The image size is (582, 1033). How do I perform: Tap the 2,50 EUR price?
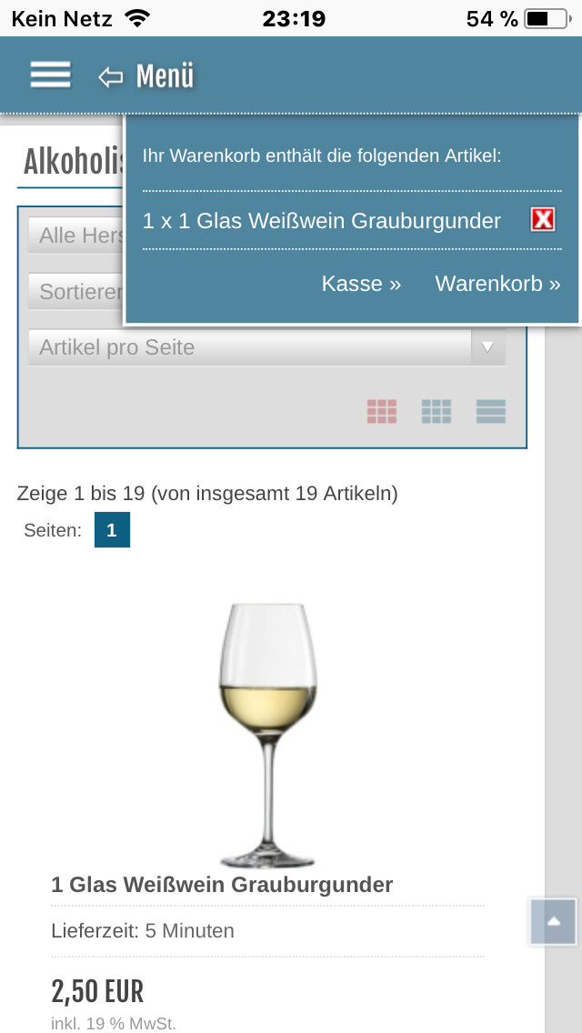point(97,991)
